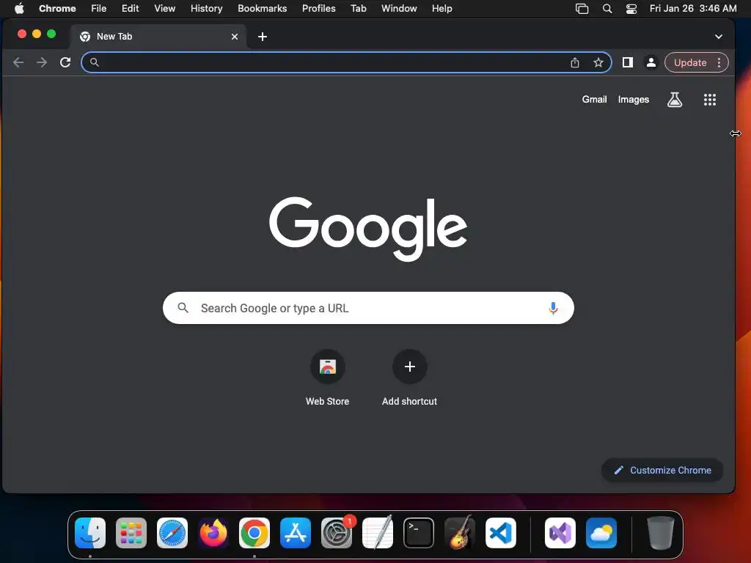Viewport: 751px width, 563px height.
Task: Open Finder from the Dock
Action: click(90, 533)
